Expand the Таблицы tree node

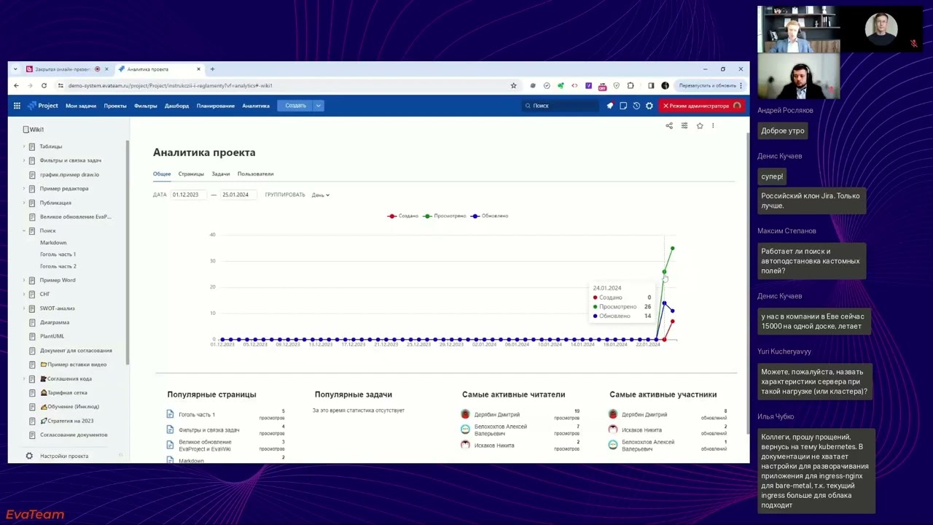pyautogui.click(x=23, y=147)
